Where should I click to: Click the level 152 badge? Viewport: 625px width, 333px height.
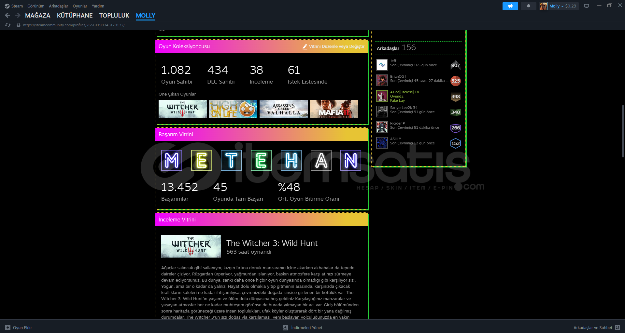coord(456,143)
